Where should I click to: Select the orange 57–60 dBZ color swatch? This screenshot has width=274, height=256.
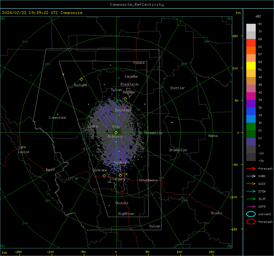[x=251, y=50]
